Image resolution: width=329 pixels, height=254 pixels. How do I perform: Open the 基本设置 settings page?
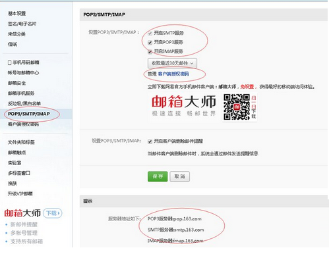17,14
